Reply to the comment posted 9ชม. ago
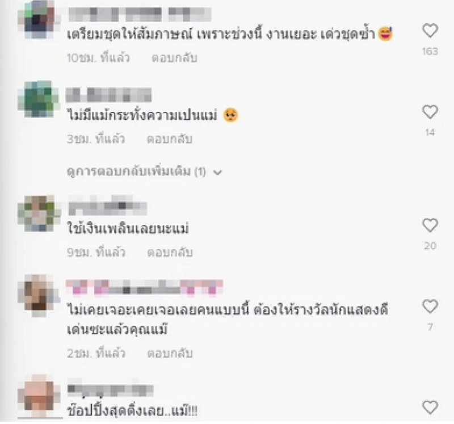 point(170,253)
